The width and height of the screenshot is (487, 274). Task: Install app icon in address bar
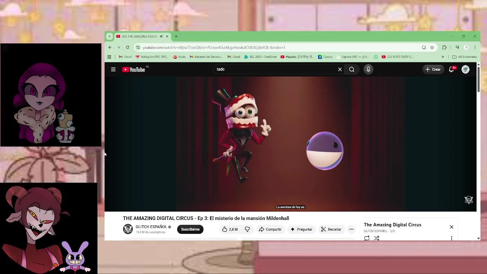click(424, 47)
